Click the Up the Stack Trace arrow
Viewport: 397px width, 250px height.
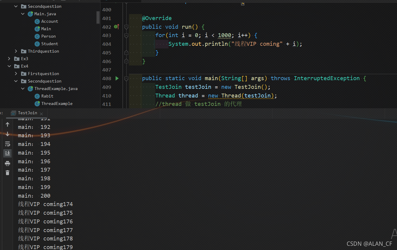pyautogui.click(x=7, y=125)
